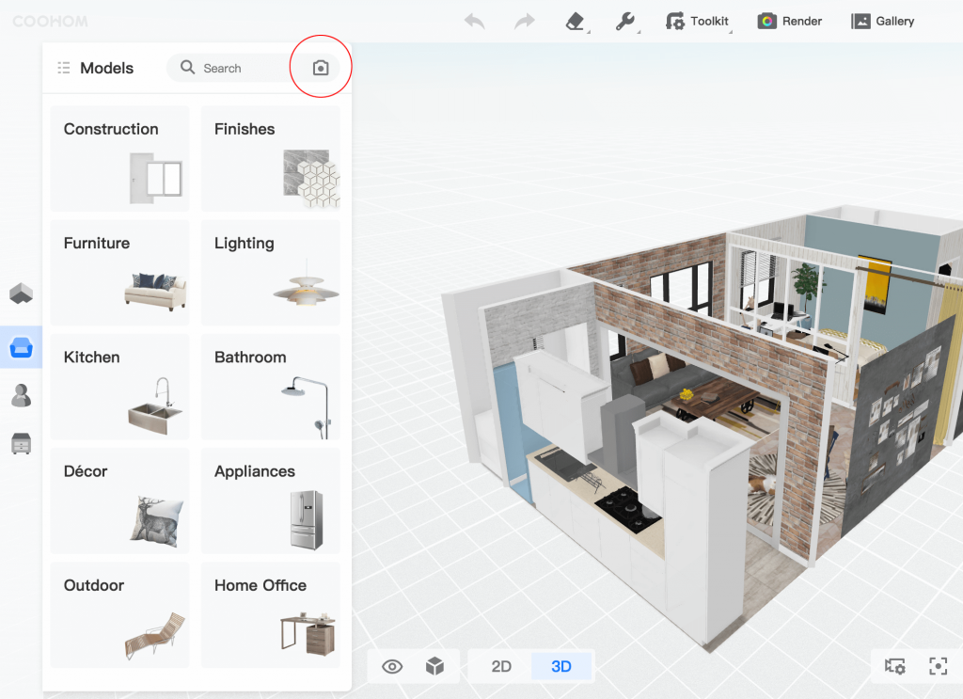This screenshot has height=699, width=963.
Task: Redo the last action
Action: 525,22
